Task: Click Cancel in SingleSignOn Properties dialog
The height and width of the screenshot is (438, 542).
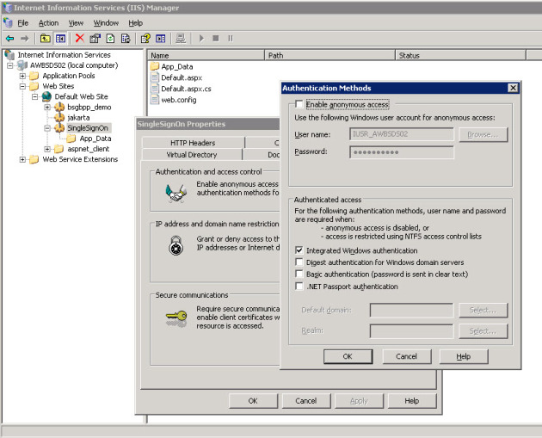Action: pos(306,401)
